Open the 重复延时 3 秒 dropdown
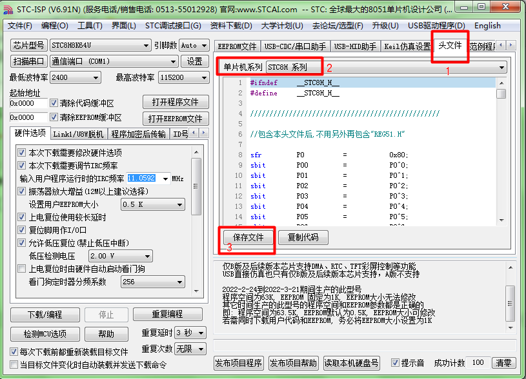This screenshot has width=526, height=379. click(x=190, y=333)
